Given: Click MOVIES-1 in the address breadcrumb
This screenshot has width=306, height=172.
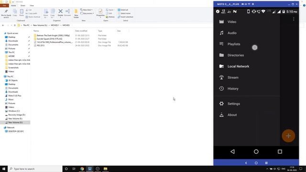Looking at the screenshot, I should click(55, 25).
